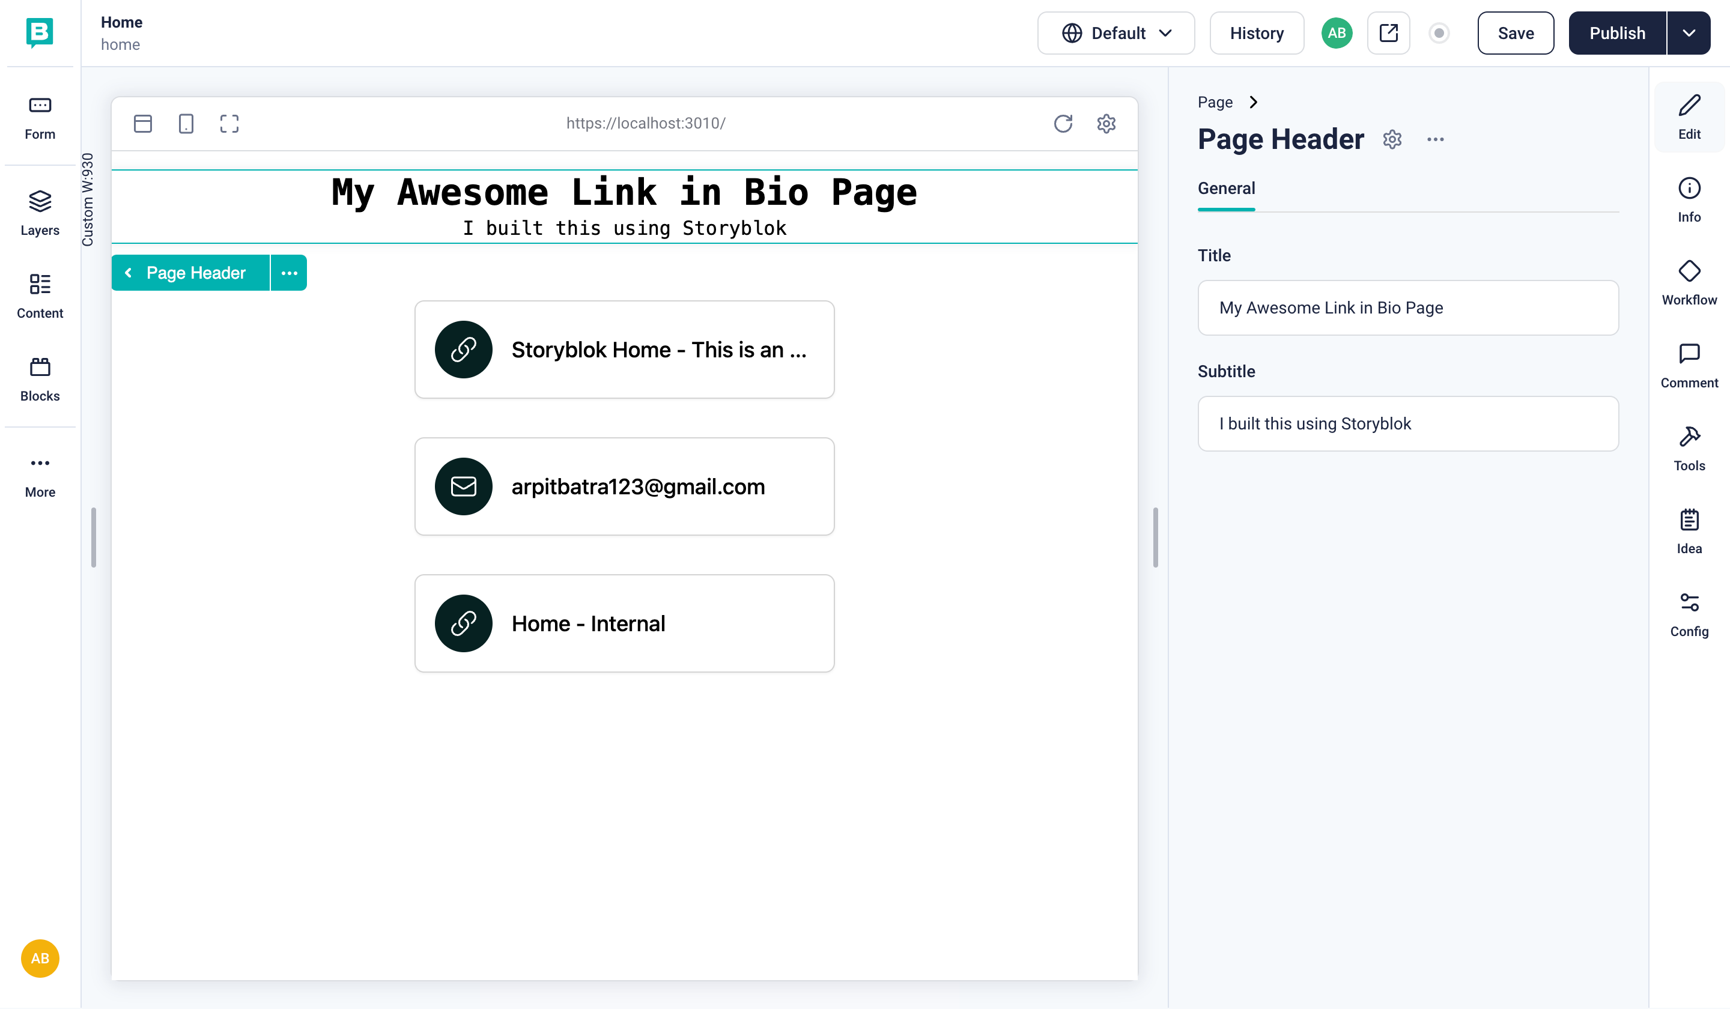Viewport: 1730px width, 1009px height.
Task: Click the Page Header overlay label
Action: [x=196, y=273]
